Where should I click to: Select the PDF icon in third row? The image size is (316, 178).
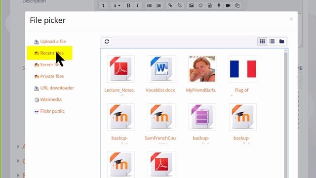coord(161,164)
